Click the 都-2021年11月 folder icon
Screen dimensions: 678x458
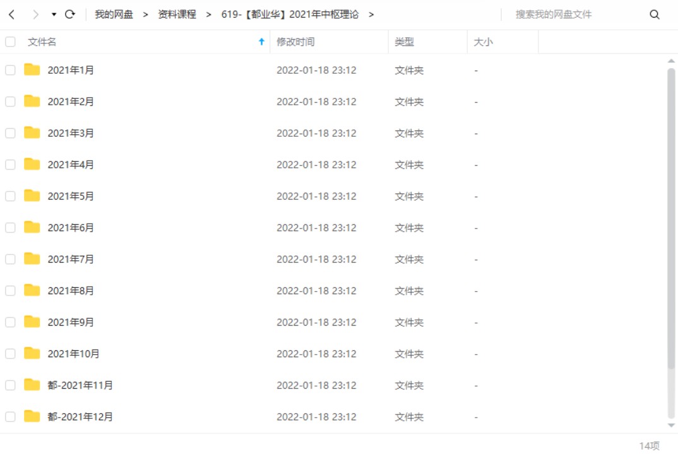coord(32,385)
